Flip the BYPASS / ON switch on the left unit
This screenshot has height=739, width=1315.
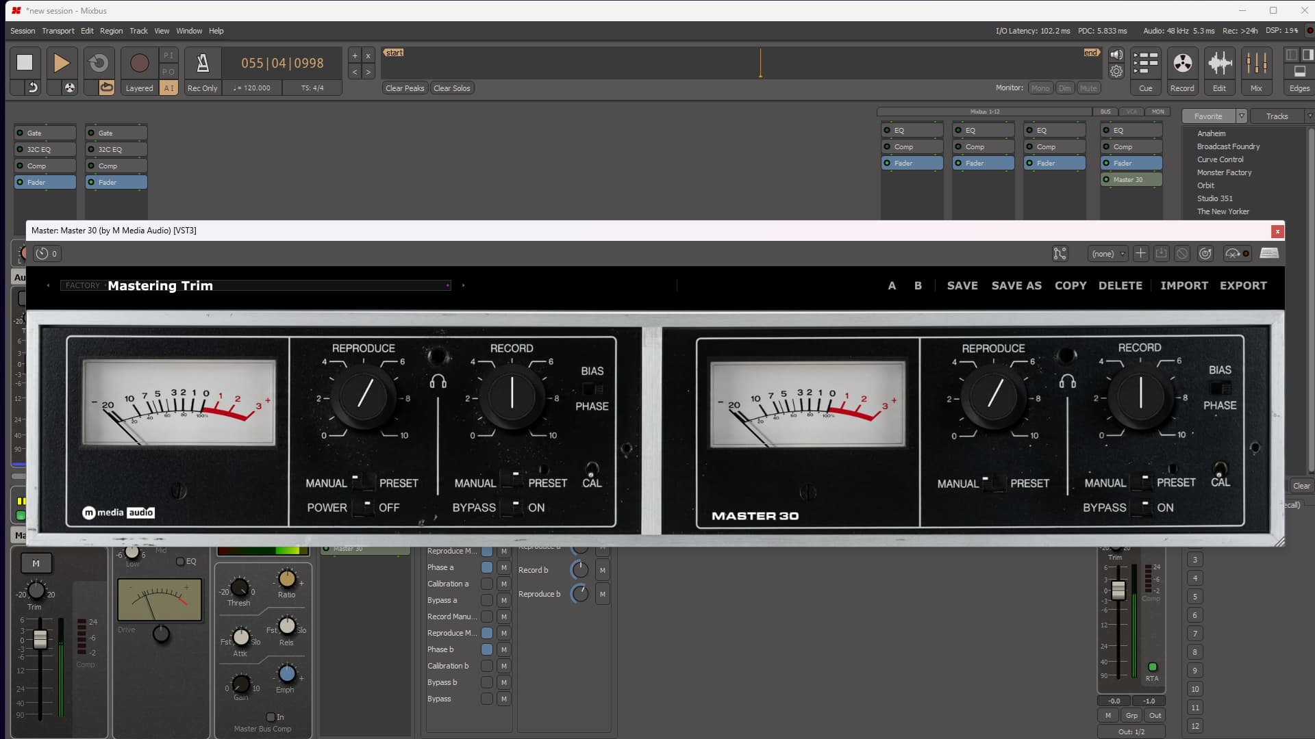(512, 507)
